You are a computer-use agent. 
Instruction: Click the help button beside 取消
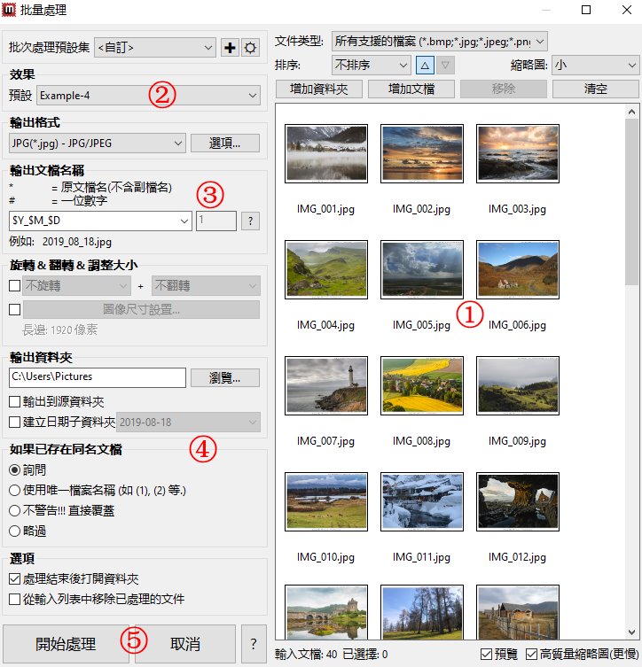(254, 644)
